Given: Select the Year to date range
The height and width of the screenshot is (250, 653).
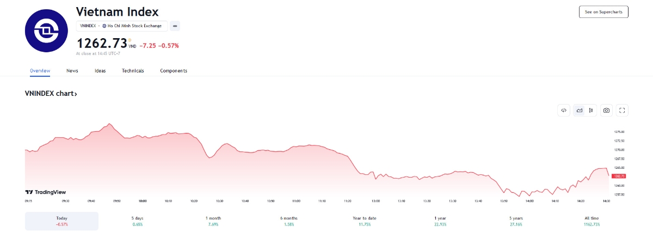Looking at the screenshot, I should click(365, 221).
